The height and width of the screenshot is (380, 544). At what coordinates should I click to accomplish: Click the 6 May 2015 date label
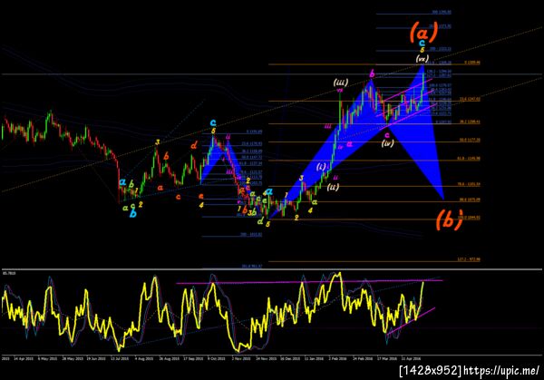coord(47,358)
